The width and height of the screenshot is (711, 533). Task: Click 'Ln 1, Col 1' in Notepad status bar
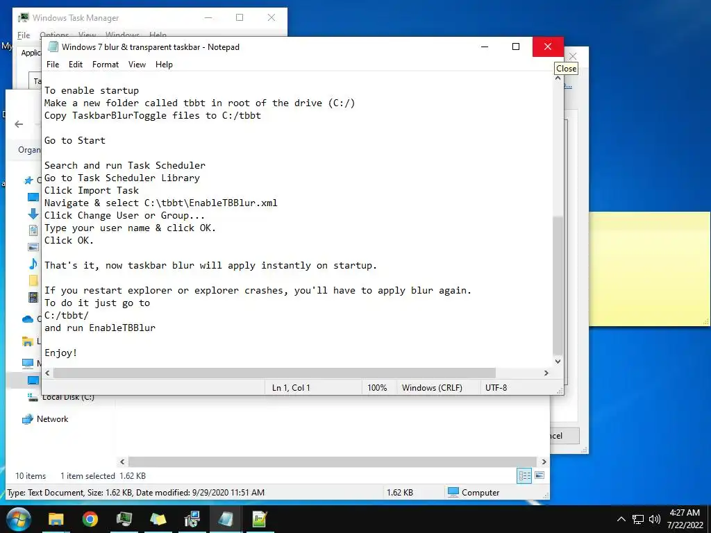(x=291, y=388)
